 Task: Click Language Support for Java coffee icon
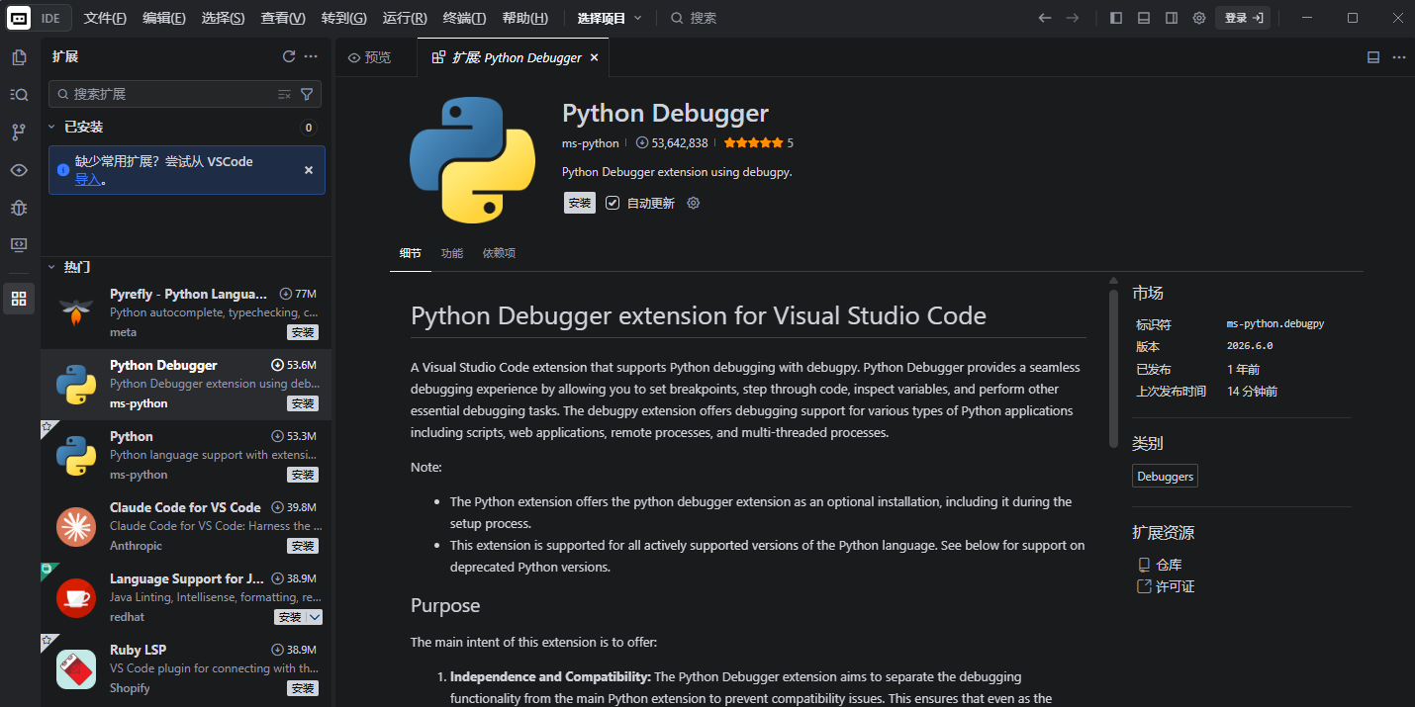(76, 598)
